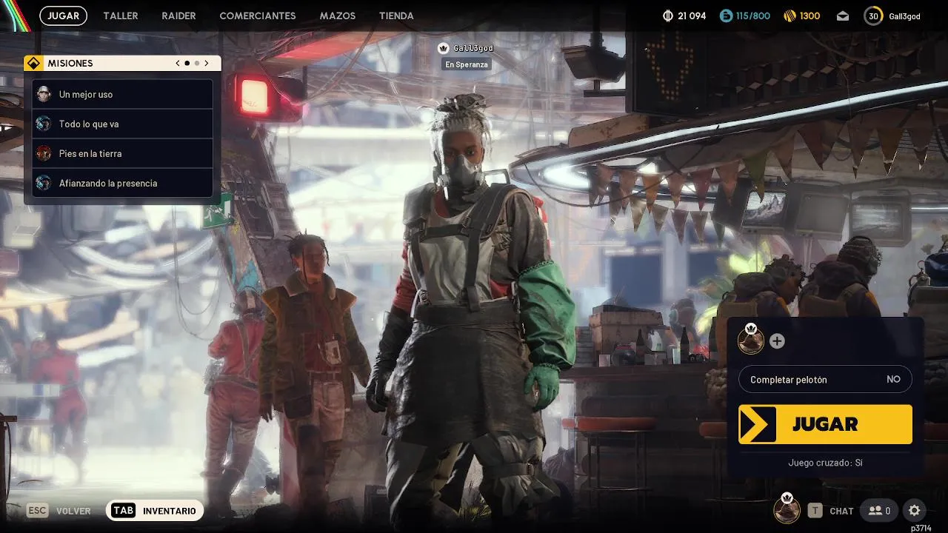The width and height of the screenshot is (948, 533).
Task: Click the crown icon above character nameplate
Action: pyautogui.click(x=444, y=48)
